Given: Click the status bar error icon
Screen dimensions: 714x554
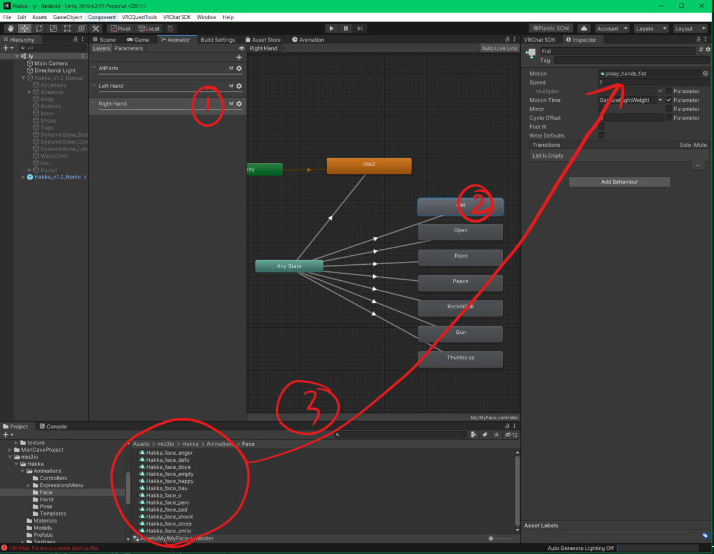Looking at the screenshot, I should 4,548.
